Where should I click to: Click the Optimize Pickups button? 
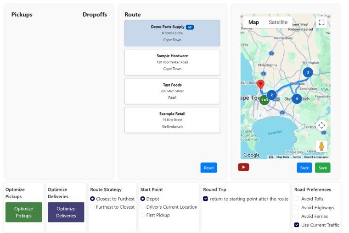click(x=23, y=212)
